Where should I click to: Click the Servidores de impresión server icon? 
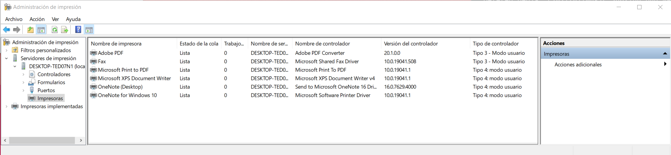tap(15, 58)
